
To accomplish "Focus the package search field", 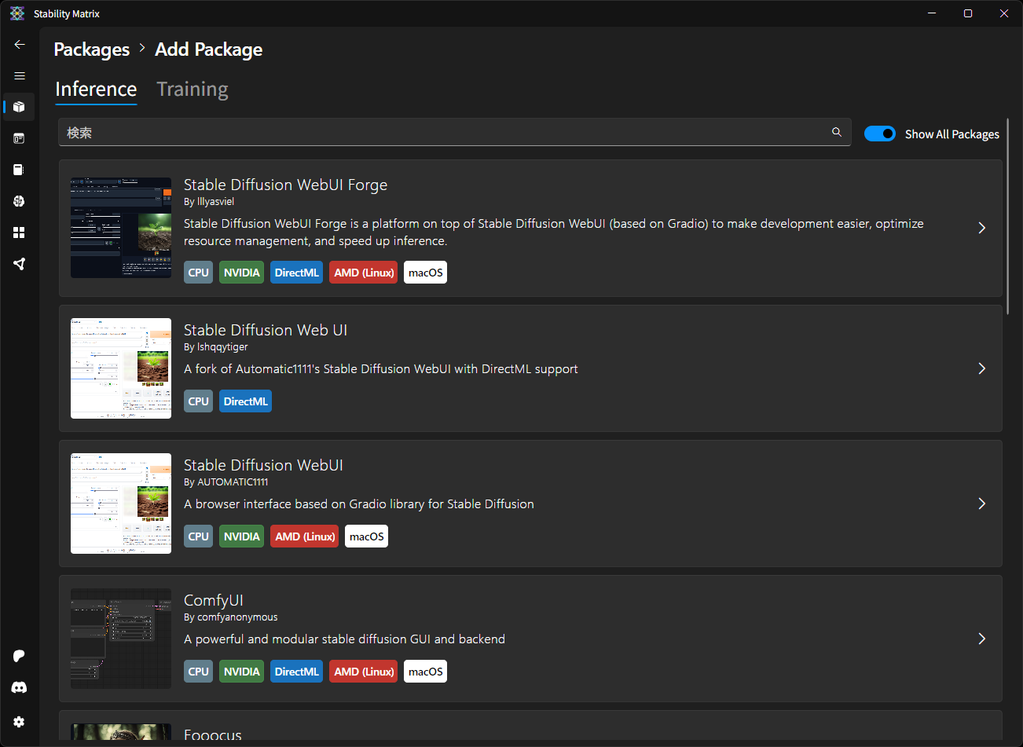I will pos(455,132).
